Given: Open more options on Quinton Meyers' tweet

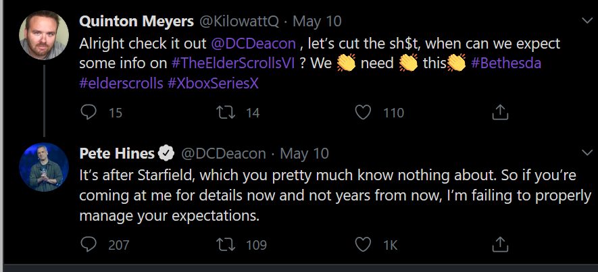Looking at the screenshot, I should coord(587,22).
